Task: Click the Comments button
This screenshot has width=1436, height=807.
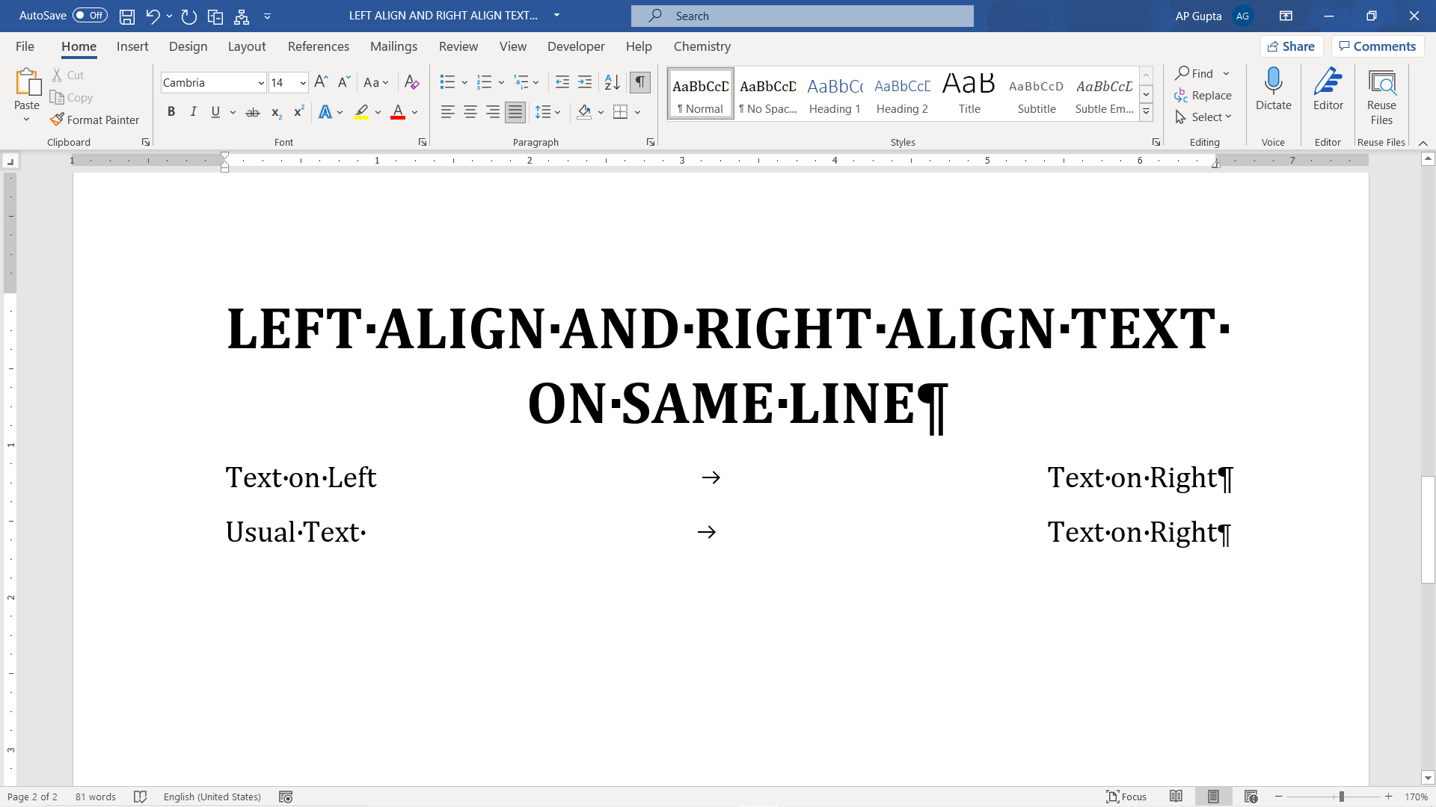Action: [x=1378, y=46]
